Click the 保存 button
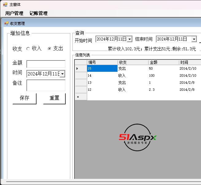 click(x=24, y=98)
